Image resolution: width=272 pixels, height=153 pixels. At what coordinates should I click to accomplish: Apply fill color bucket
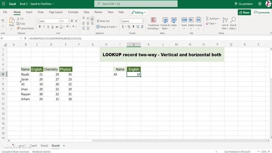tap(67, 26)
